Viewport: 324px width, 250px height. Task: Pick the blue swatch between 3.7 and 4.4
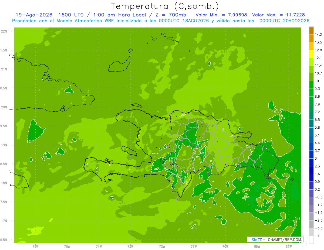pos(311,147)
